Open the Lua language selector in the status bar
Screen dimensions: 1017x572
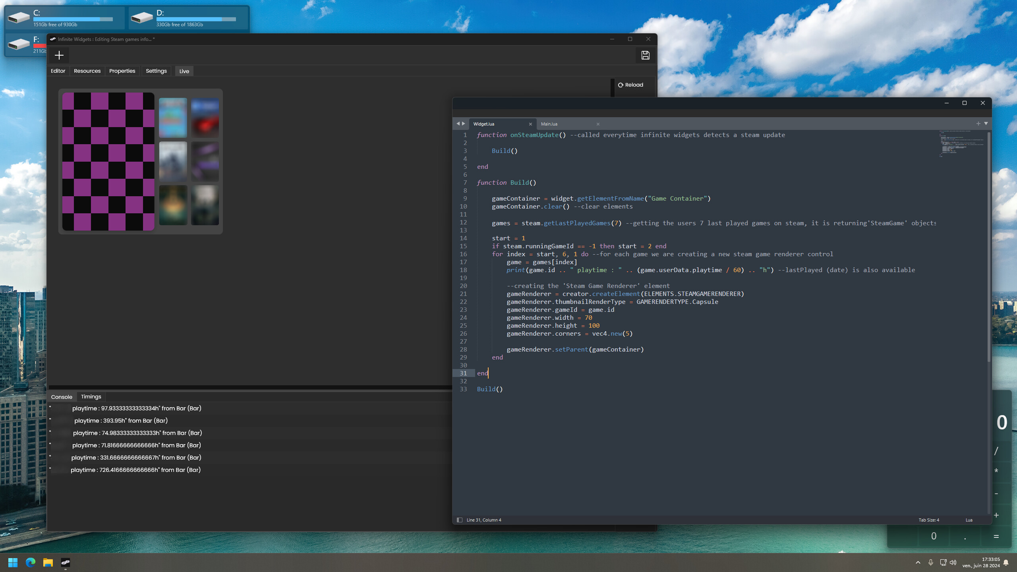[x=969, y=520]
